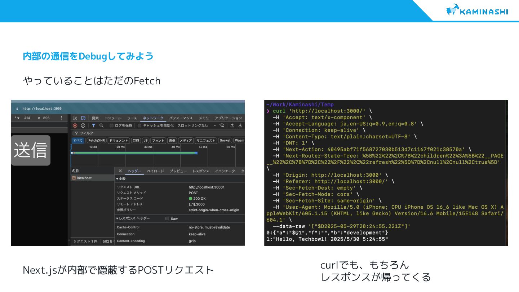519x292 pixels.
Task: Filter requests by マニフェスト
Action: tap(206, 141)
